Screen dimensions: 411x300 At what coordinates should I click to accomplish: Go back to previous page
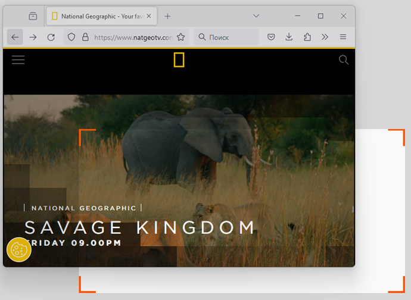(x=15, y=37)
